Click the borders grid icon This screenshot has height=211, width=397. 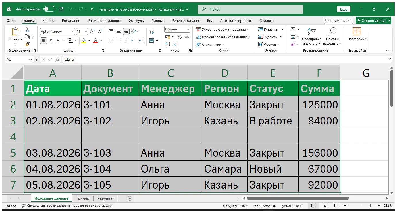click(x=71, y=41)
